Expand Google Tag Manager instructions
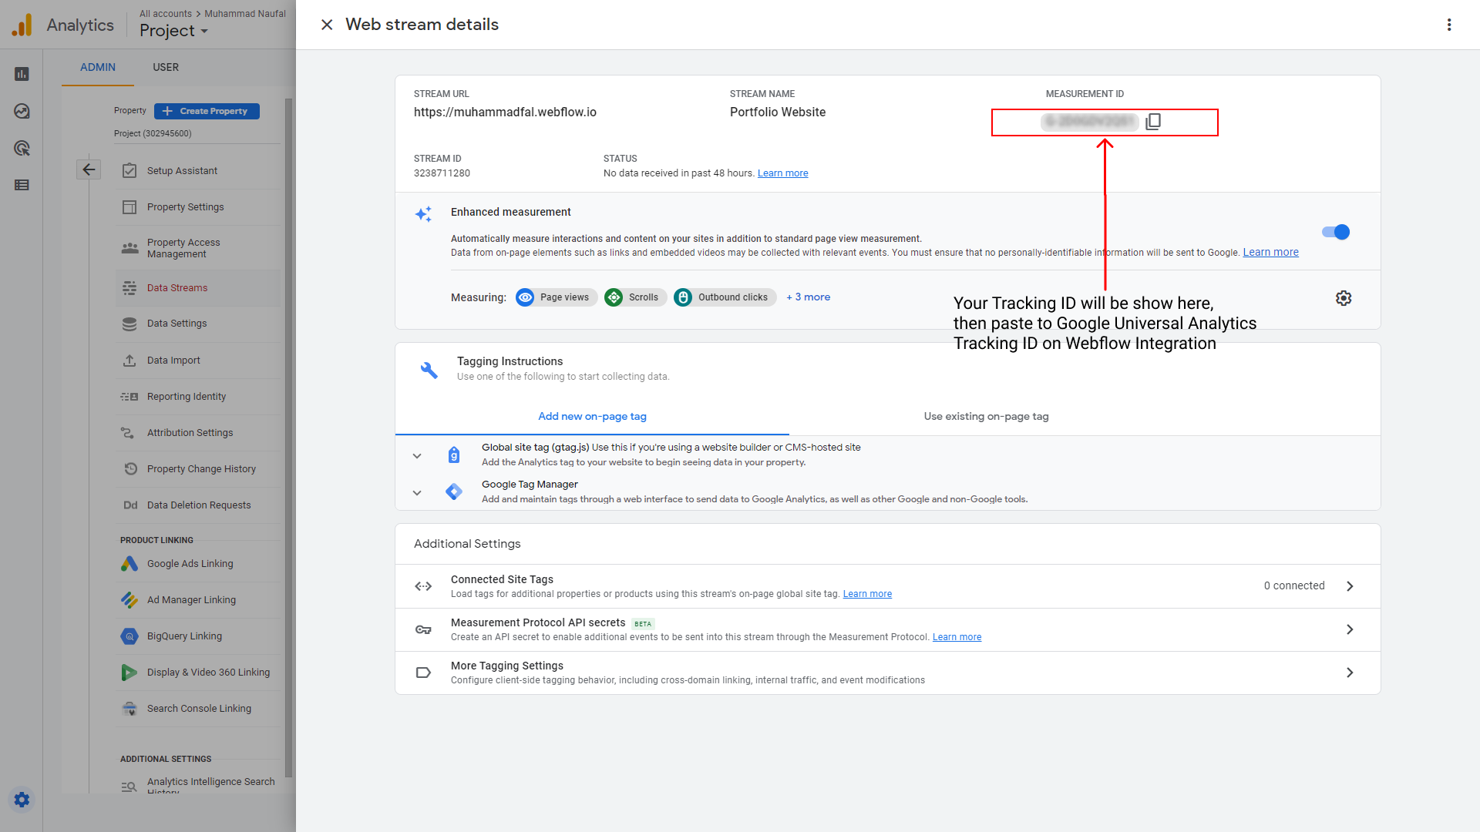 [x=417, y=492]
